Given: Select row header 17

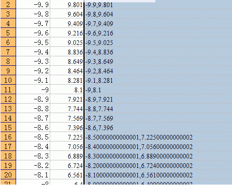Looking at the screenshot, I should tap(8, 146).
